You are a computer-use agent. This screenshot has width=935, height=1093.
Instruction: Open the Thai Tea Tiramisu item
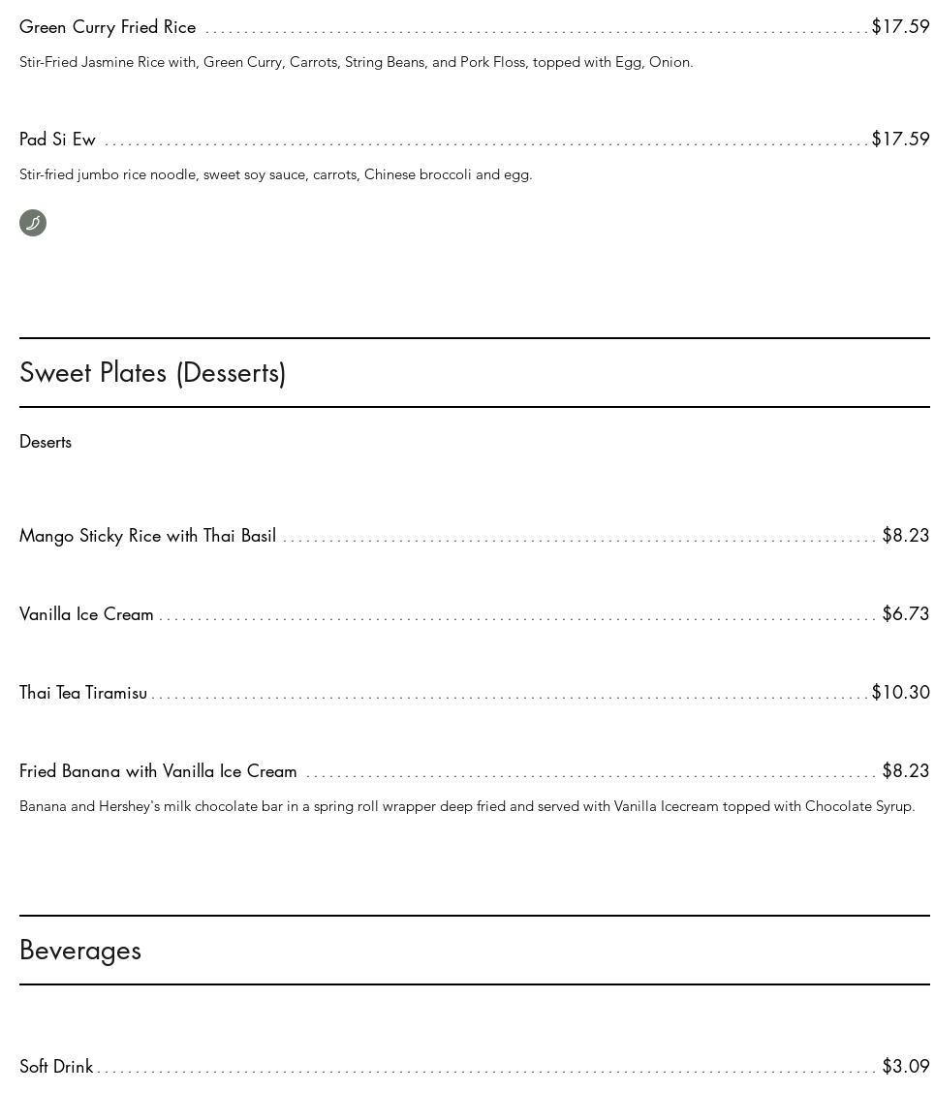click(83, 693)
